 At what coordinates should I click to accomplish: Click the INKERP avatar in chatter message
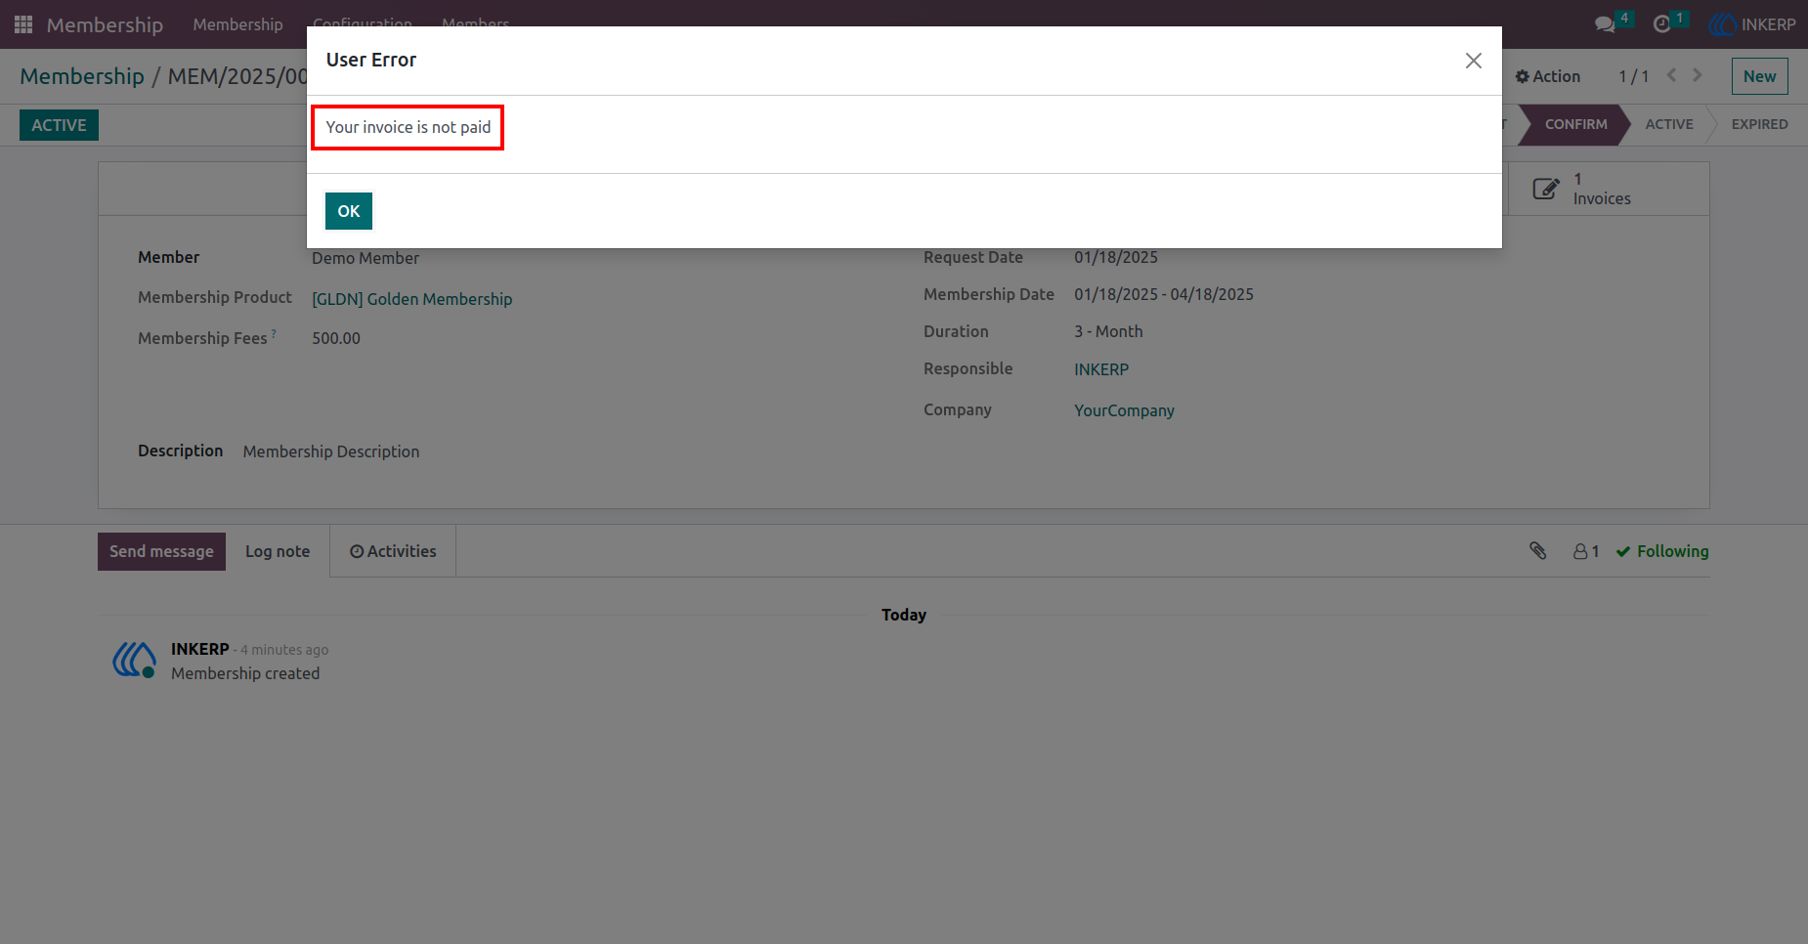point(134,660)
